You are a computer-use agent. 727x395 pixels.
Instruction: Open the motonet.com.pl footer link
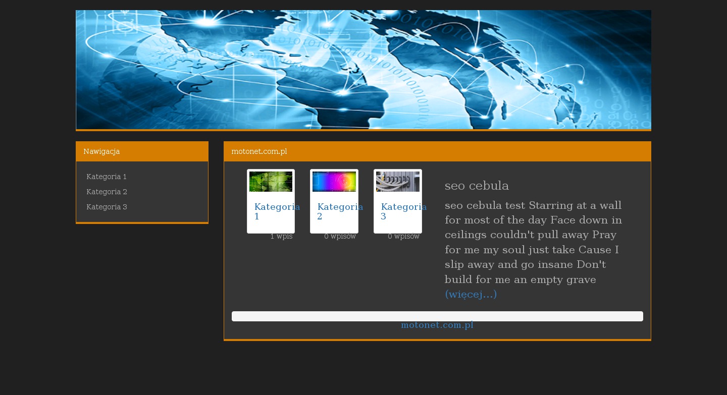437,325
